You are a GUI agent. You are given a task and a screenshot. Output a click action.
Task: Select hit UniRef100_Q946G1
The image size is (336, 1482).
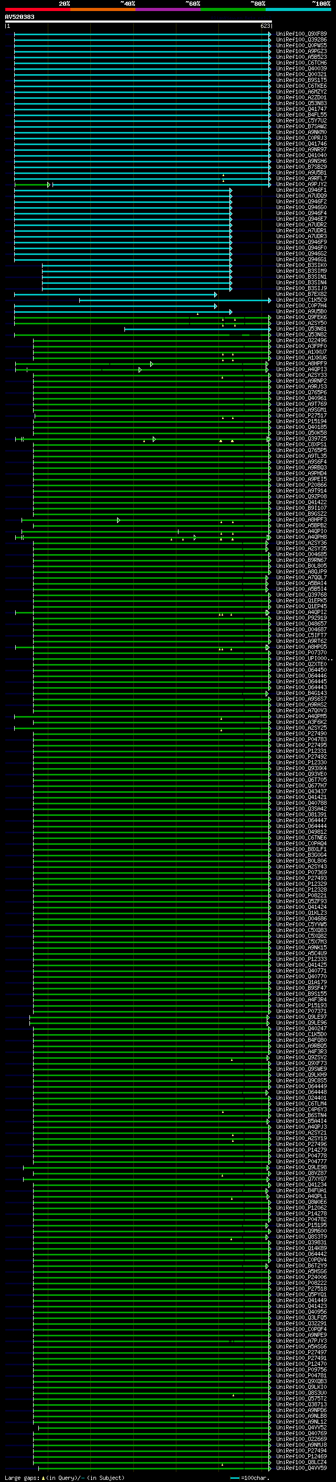coord(301,260)
